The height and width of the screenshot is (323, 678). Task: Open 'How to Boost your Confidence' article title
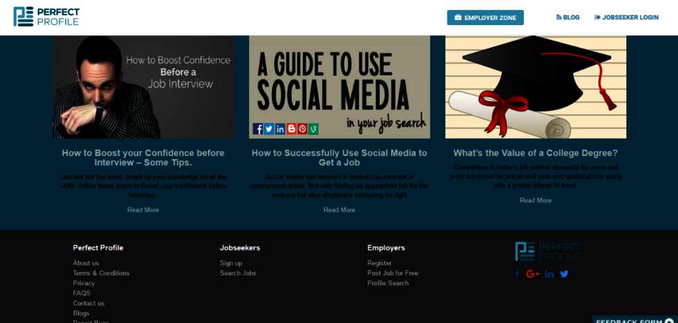[x=143, y=158]
